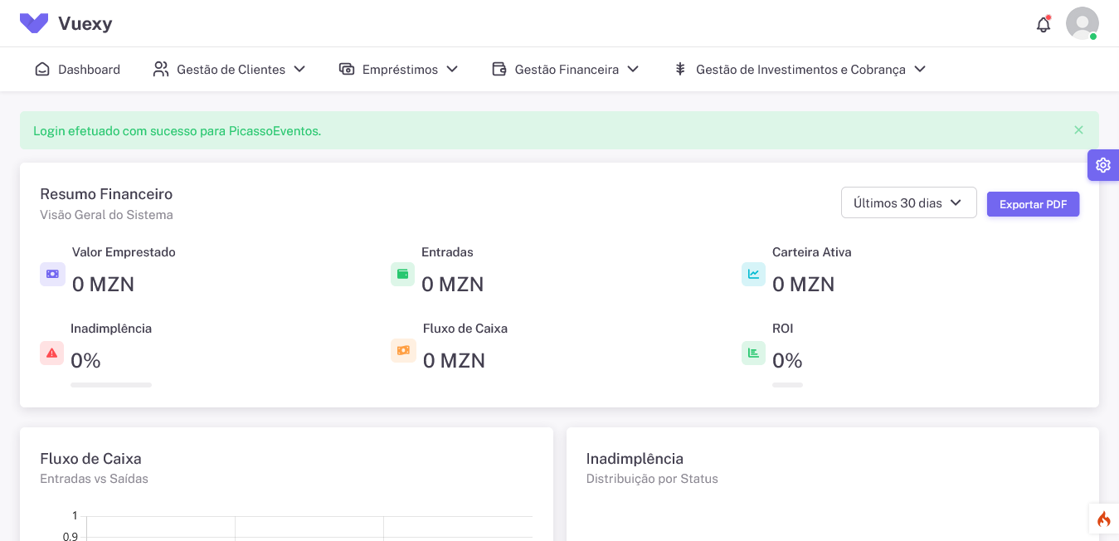The width and height of the screenshot is (1119, 541).
Task: Expand the Empréstimos menu
Action: [399, 70]
